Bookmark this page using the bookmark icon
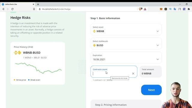192x108 pixels. point(34,9)
